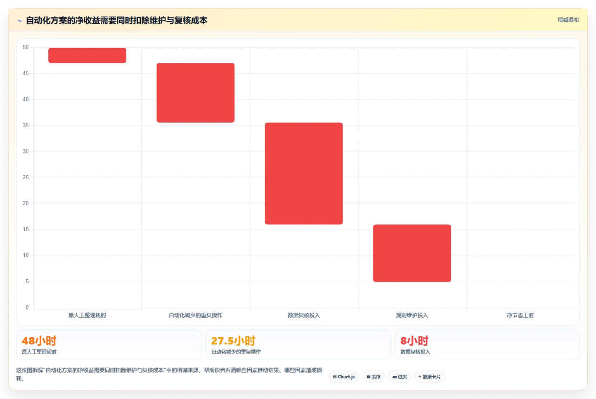Click the x-axis label 自动化减少的重复操作
596x399 pixels.
click(196, 315)
